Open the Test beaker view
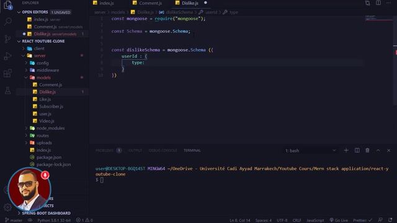The image size is (397, 223). coord(7,90)
